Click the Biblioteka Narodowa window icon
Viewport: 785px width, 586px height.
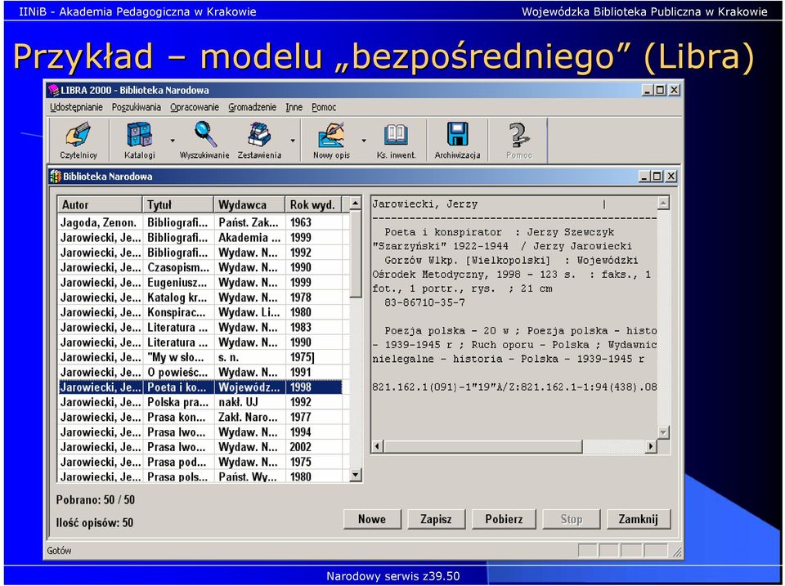(x=56, y=177)
